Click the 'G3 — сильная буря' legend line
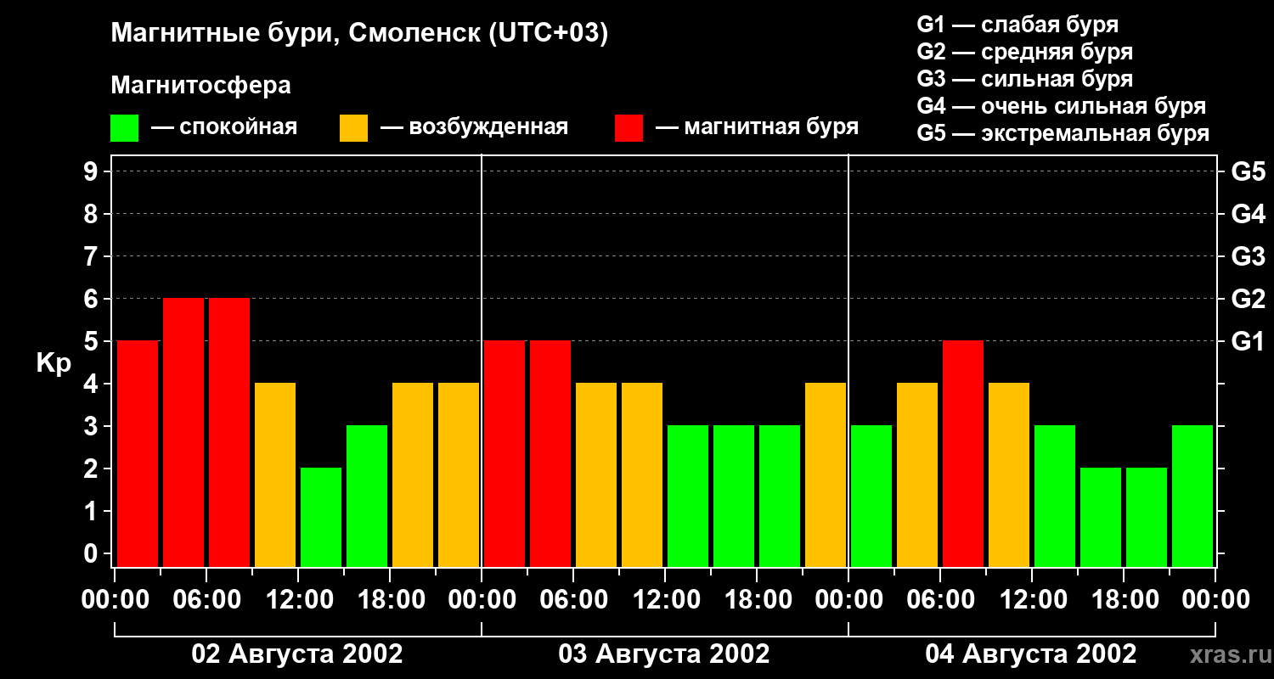 pyautogui.click(x=1024, y=79)
